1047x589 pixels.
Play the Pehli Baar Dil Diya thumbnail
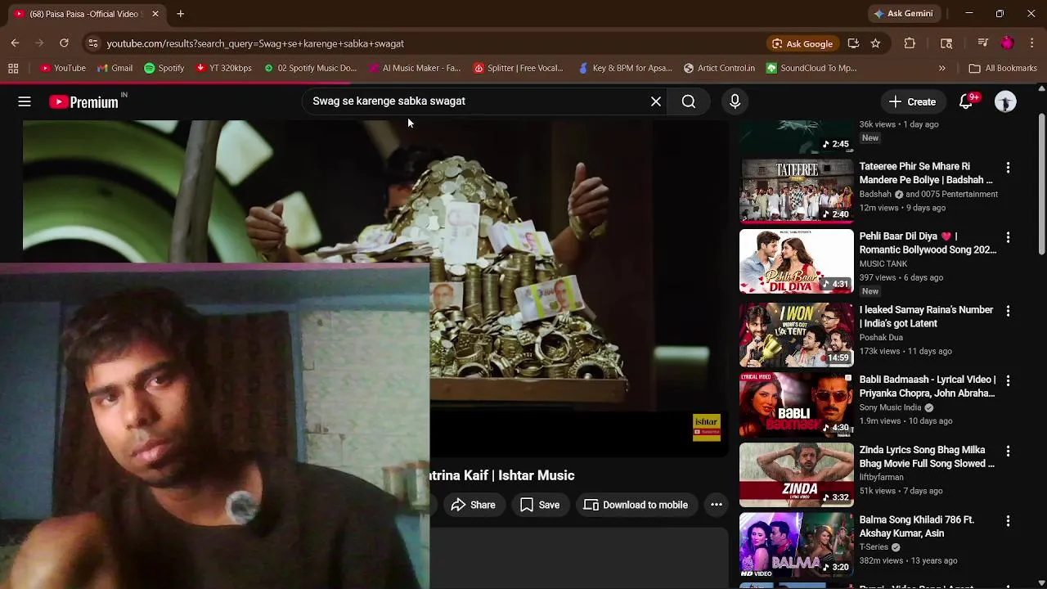797,262
